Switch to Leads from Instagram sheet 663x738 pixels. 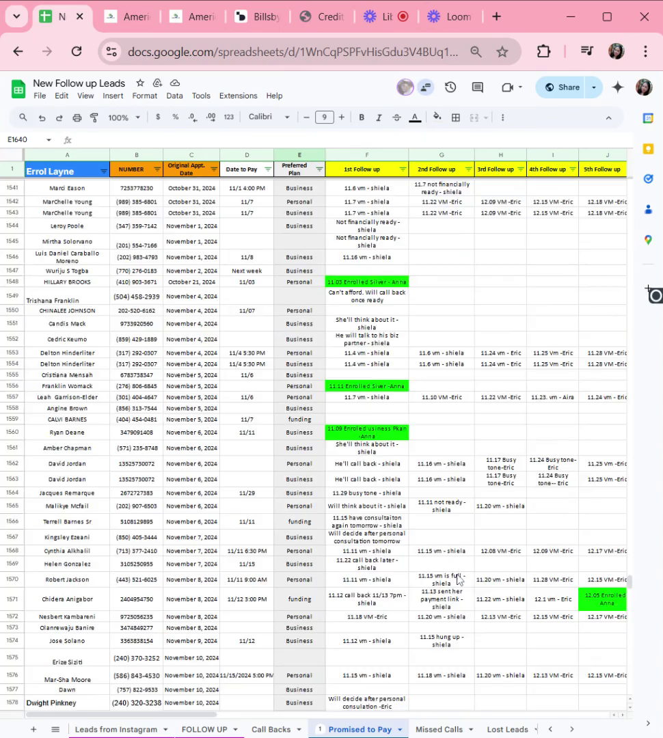[x=116, y=730]
